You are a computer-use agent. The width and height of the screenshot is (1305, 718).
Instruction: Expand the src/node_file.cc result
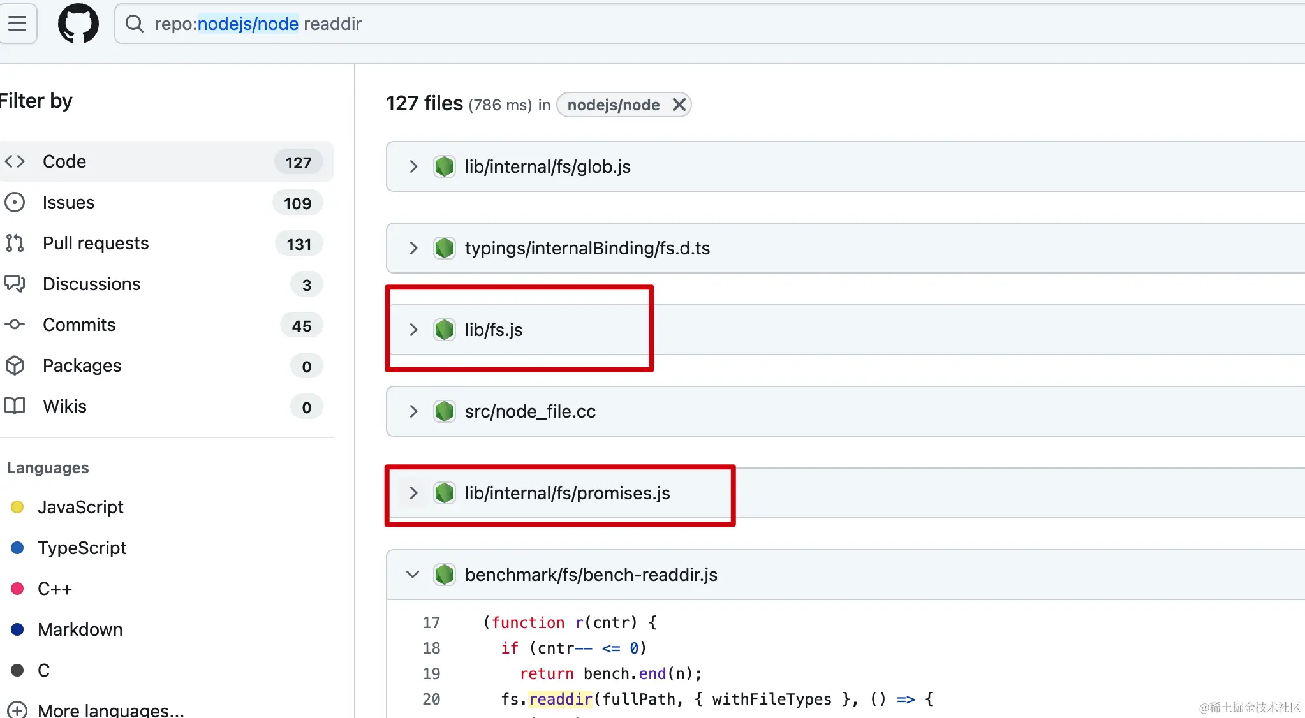(x=413, y=411)
